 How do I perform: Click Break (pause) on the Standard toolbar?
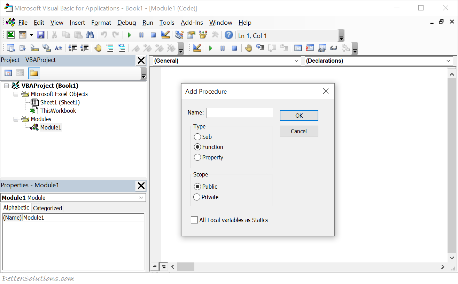pos(141,35)
